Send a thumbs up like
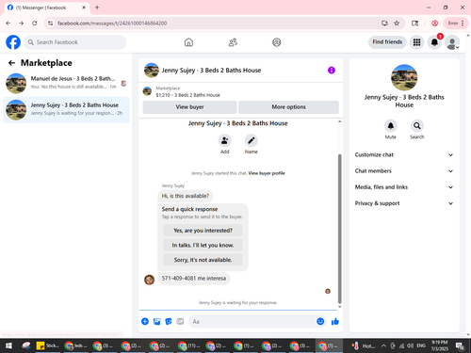The image size is (471, 353). coord(335,321)
